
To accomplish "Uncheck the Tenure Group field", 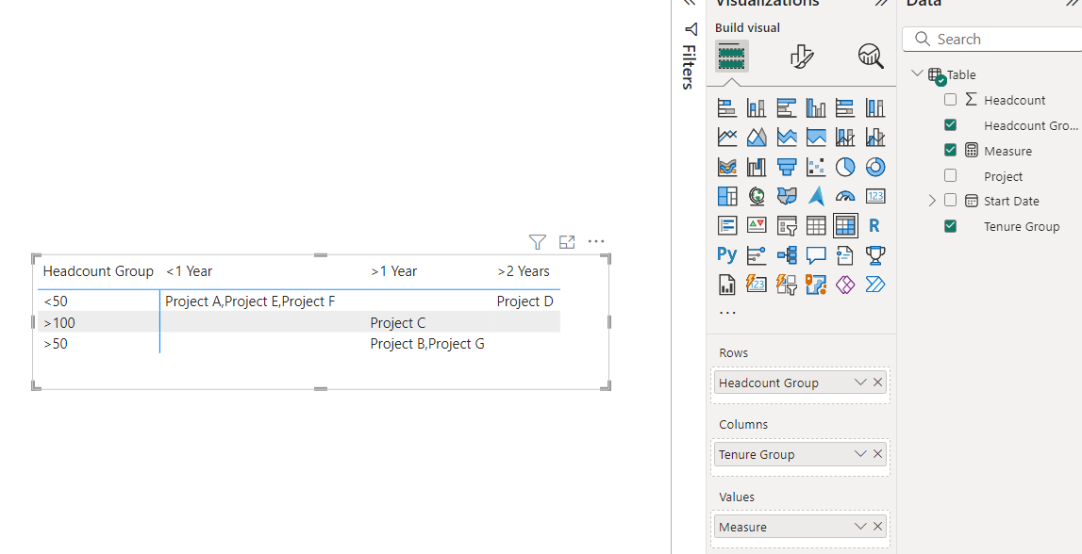I will [950, 226].
